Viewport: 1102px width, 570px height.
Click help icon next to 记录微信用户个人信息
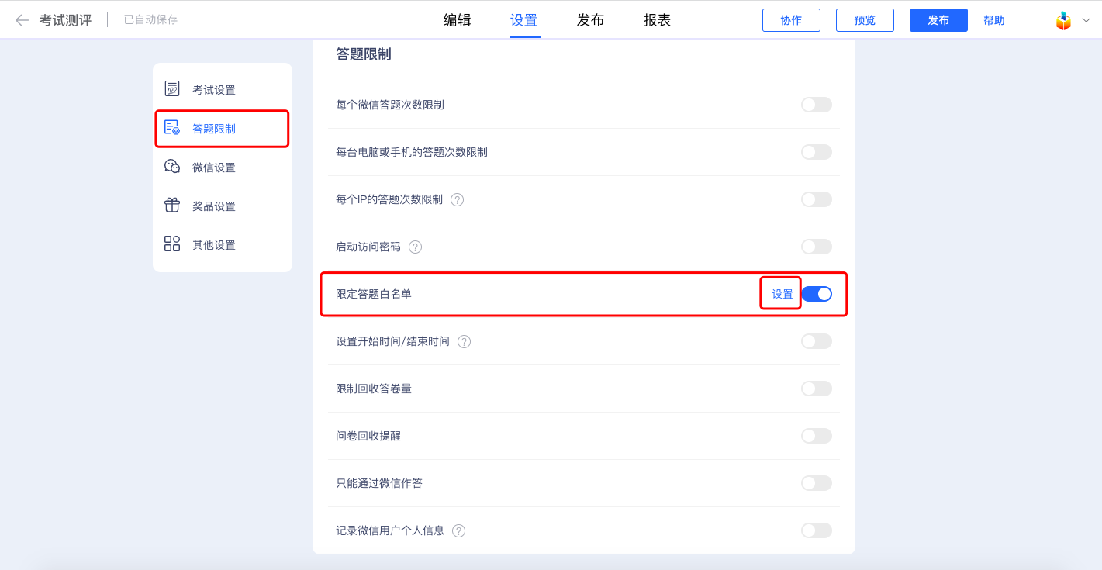459,531
